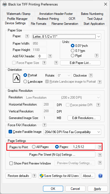Viewport: 110px width, 194px height.
Task: Click the help icon beside Paper dropdown
Action: [27, 36]
